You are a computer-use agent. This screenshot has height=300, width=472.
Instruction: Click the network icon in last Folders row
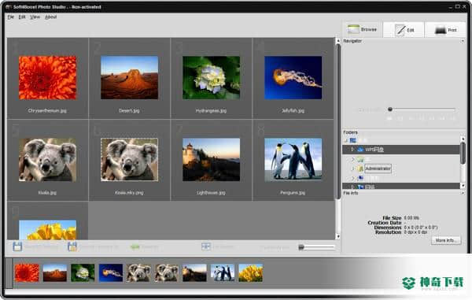point(360,187)
